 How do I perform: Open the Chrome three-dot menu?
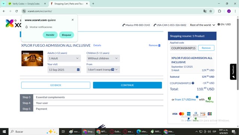[235, 11]
